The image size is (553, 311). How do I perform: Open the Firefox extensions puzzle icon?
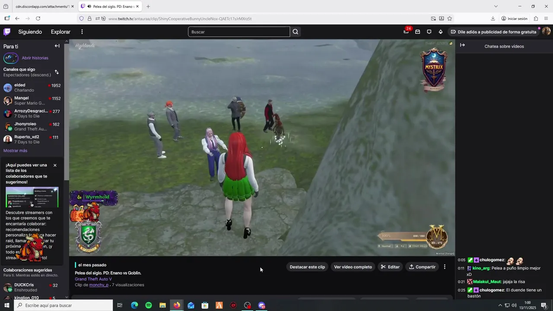pyautogui.click(x=536, y=19)
